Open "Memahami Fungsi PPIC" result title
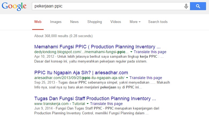Screen dimensions: 209x117 (x=97, y=46)
